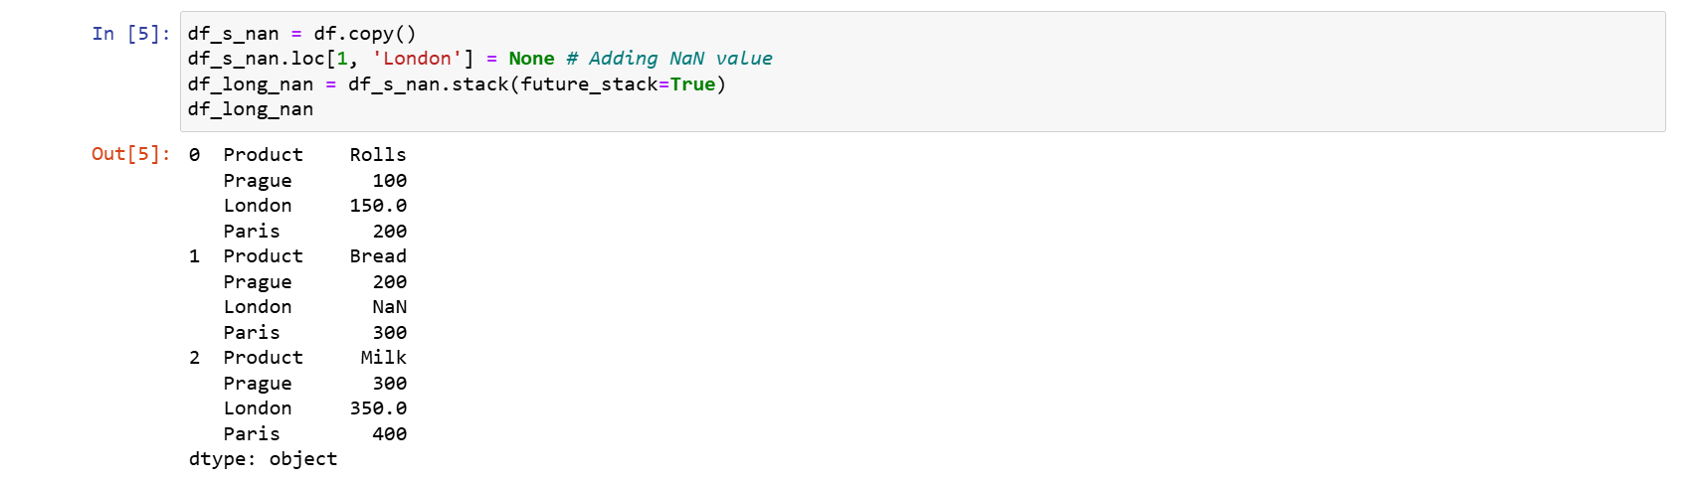Click the 150.0 value in the output
Screen dimensions: 1692x486
point(378,206)
